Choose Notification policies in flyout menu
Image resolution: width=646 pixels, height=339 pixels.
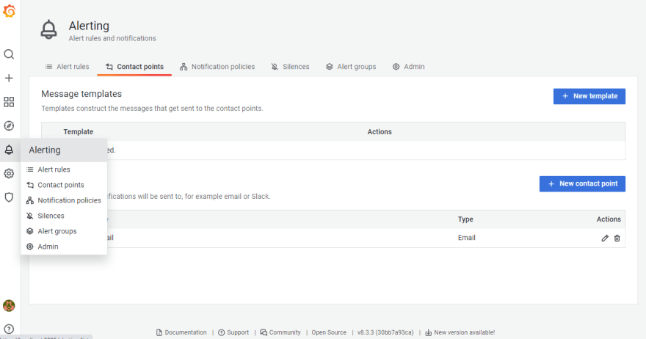coord(64,200)
